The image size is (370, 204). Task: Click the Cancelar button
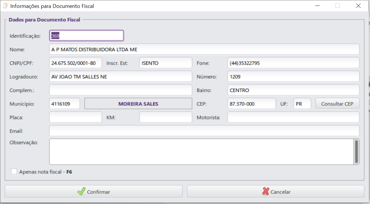coord(276,192)
